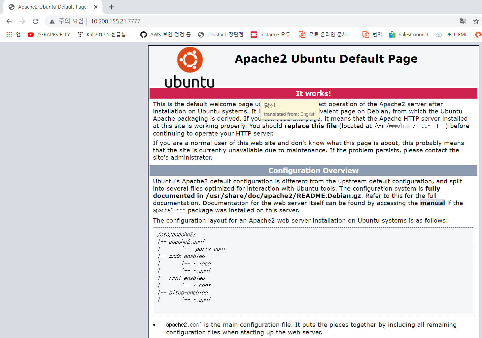482x338 pixels.
Task: Open the devstack 장단점 bookmark
Action: 221,34
